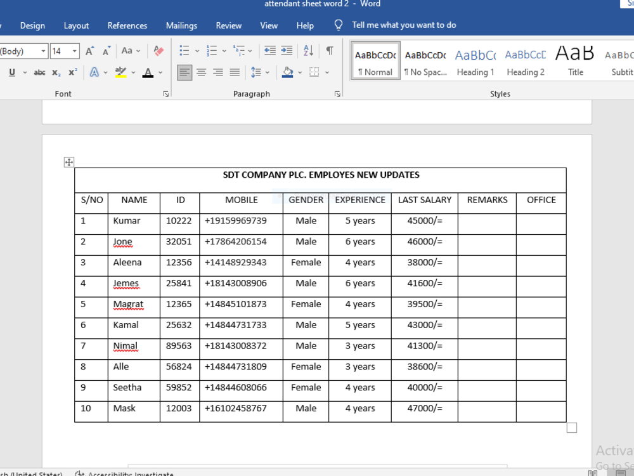Click mobile number +19159969739
Viewport: 634px width, 476px height.
[236, 221]
